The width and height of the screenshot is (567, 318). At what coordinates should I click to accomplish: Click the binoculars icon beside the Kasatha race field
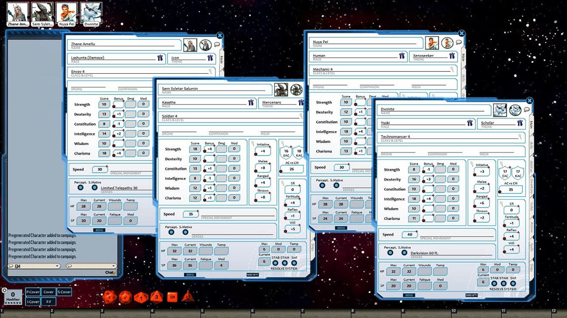(x=251, y=102)
